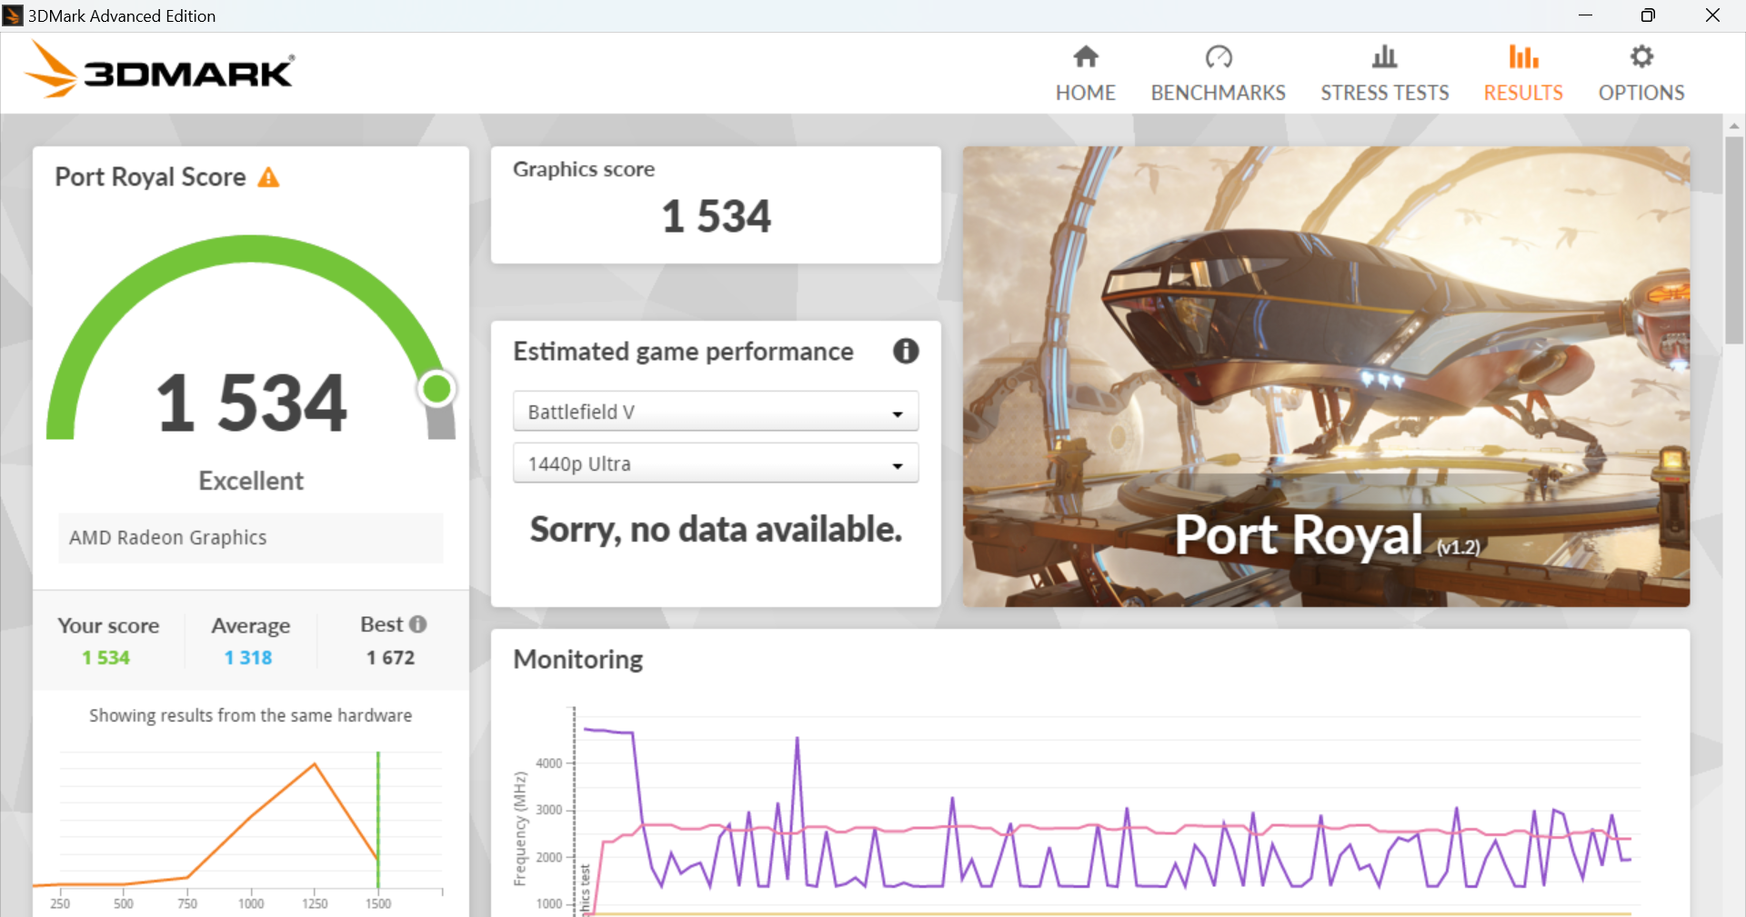The width and height of the screenshot is (1746, 917).
Task: Click the Best score value 1 672
Action: [391, 658]
